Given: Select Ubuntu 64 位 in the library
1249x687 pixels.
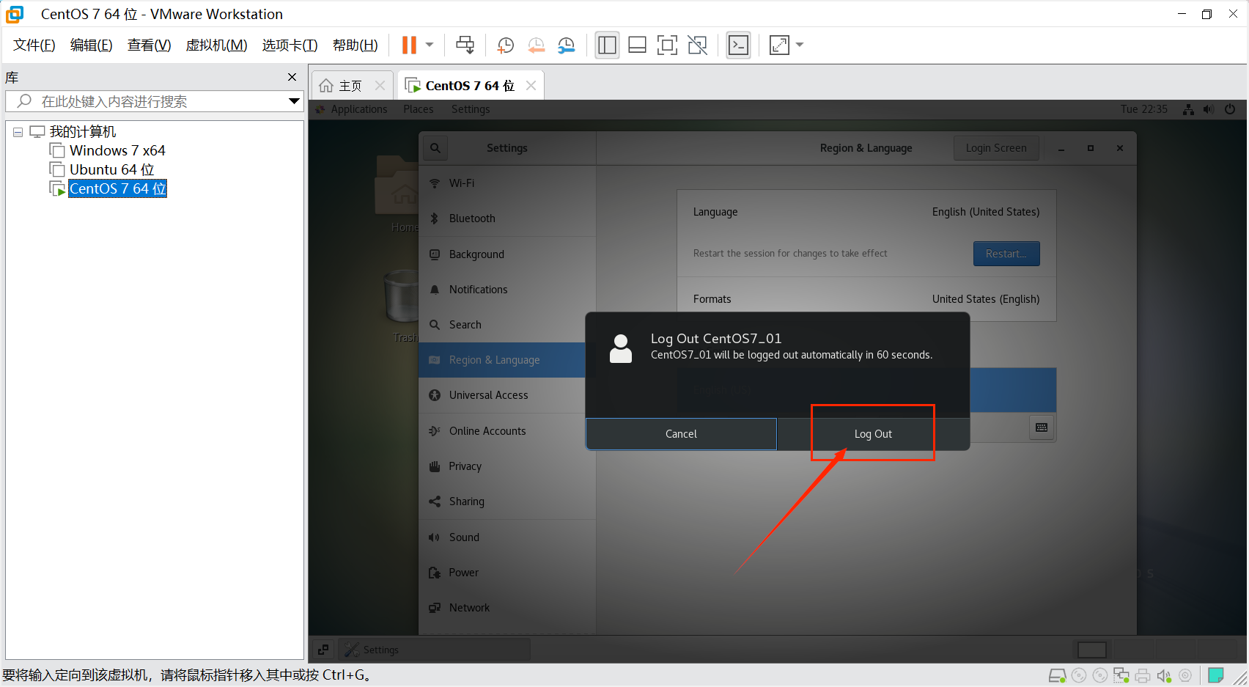Looking at the screenshot, I should [x=111, y=169].
